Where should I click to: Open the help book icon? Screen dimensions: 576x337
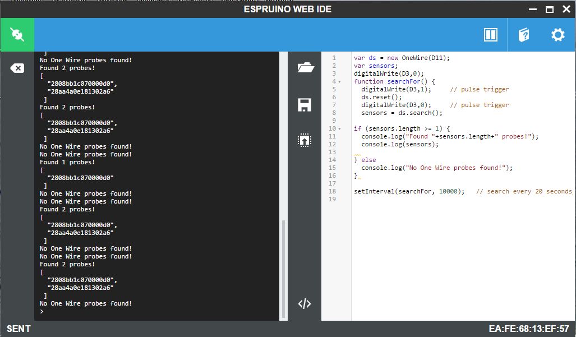tap(524, 35)
